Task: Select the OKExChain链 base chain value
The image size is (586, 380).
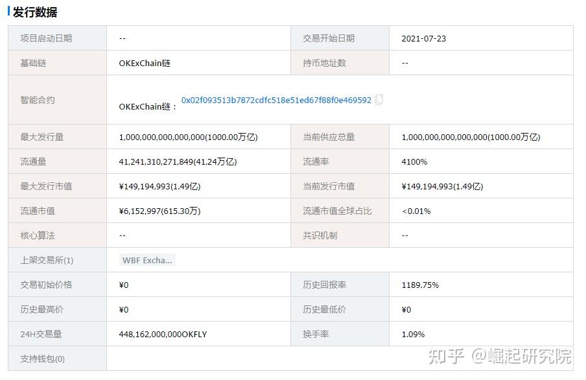Action: click(145, 63)
